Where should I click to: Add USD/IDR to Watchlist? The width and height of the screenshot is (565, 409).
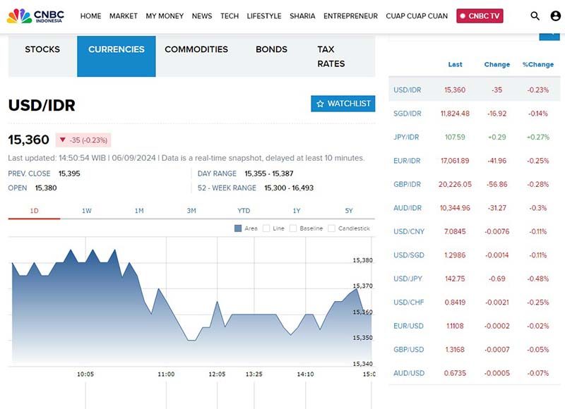[343, 104]
